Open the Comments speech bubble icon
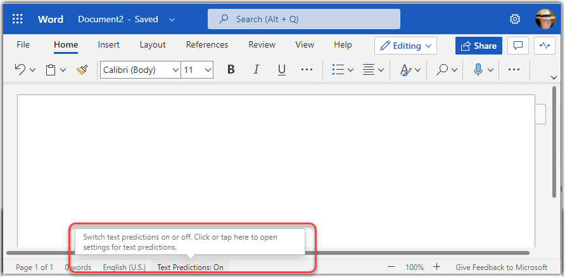Screen dimensions: 565x277 click(x=517, y=46)
